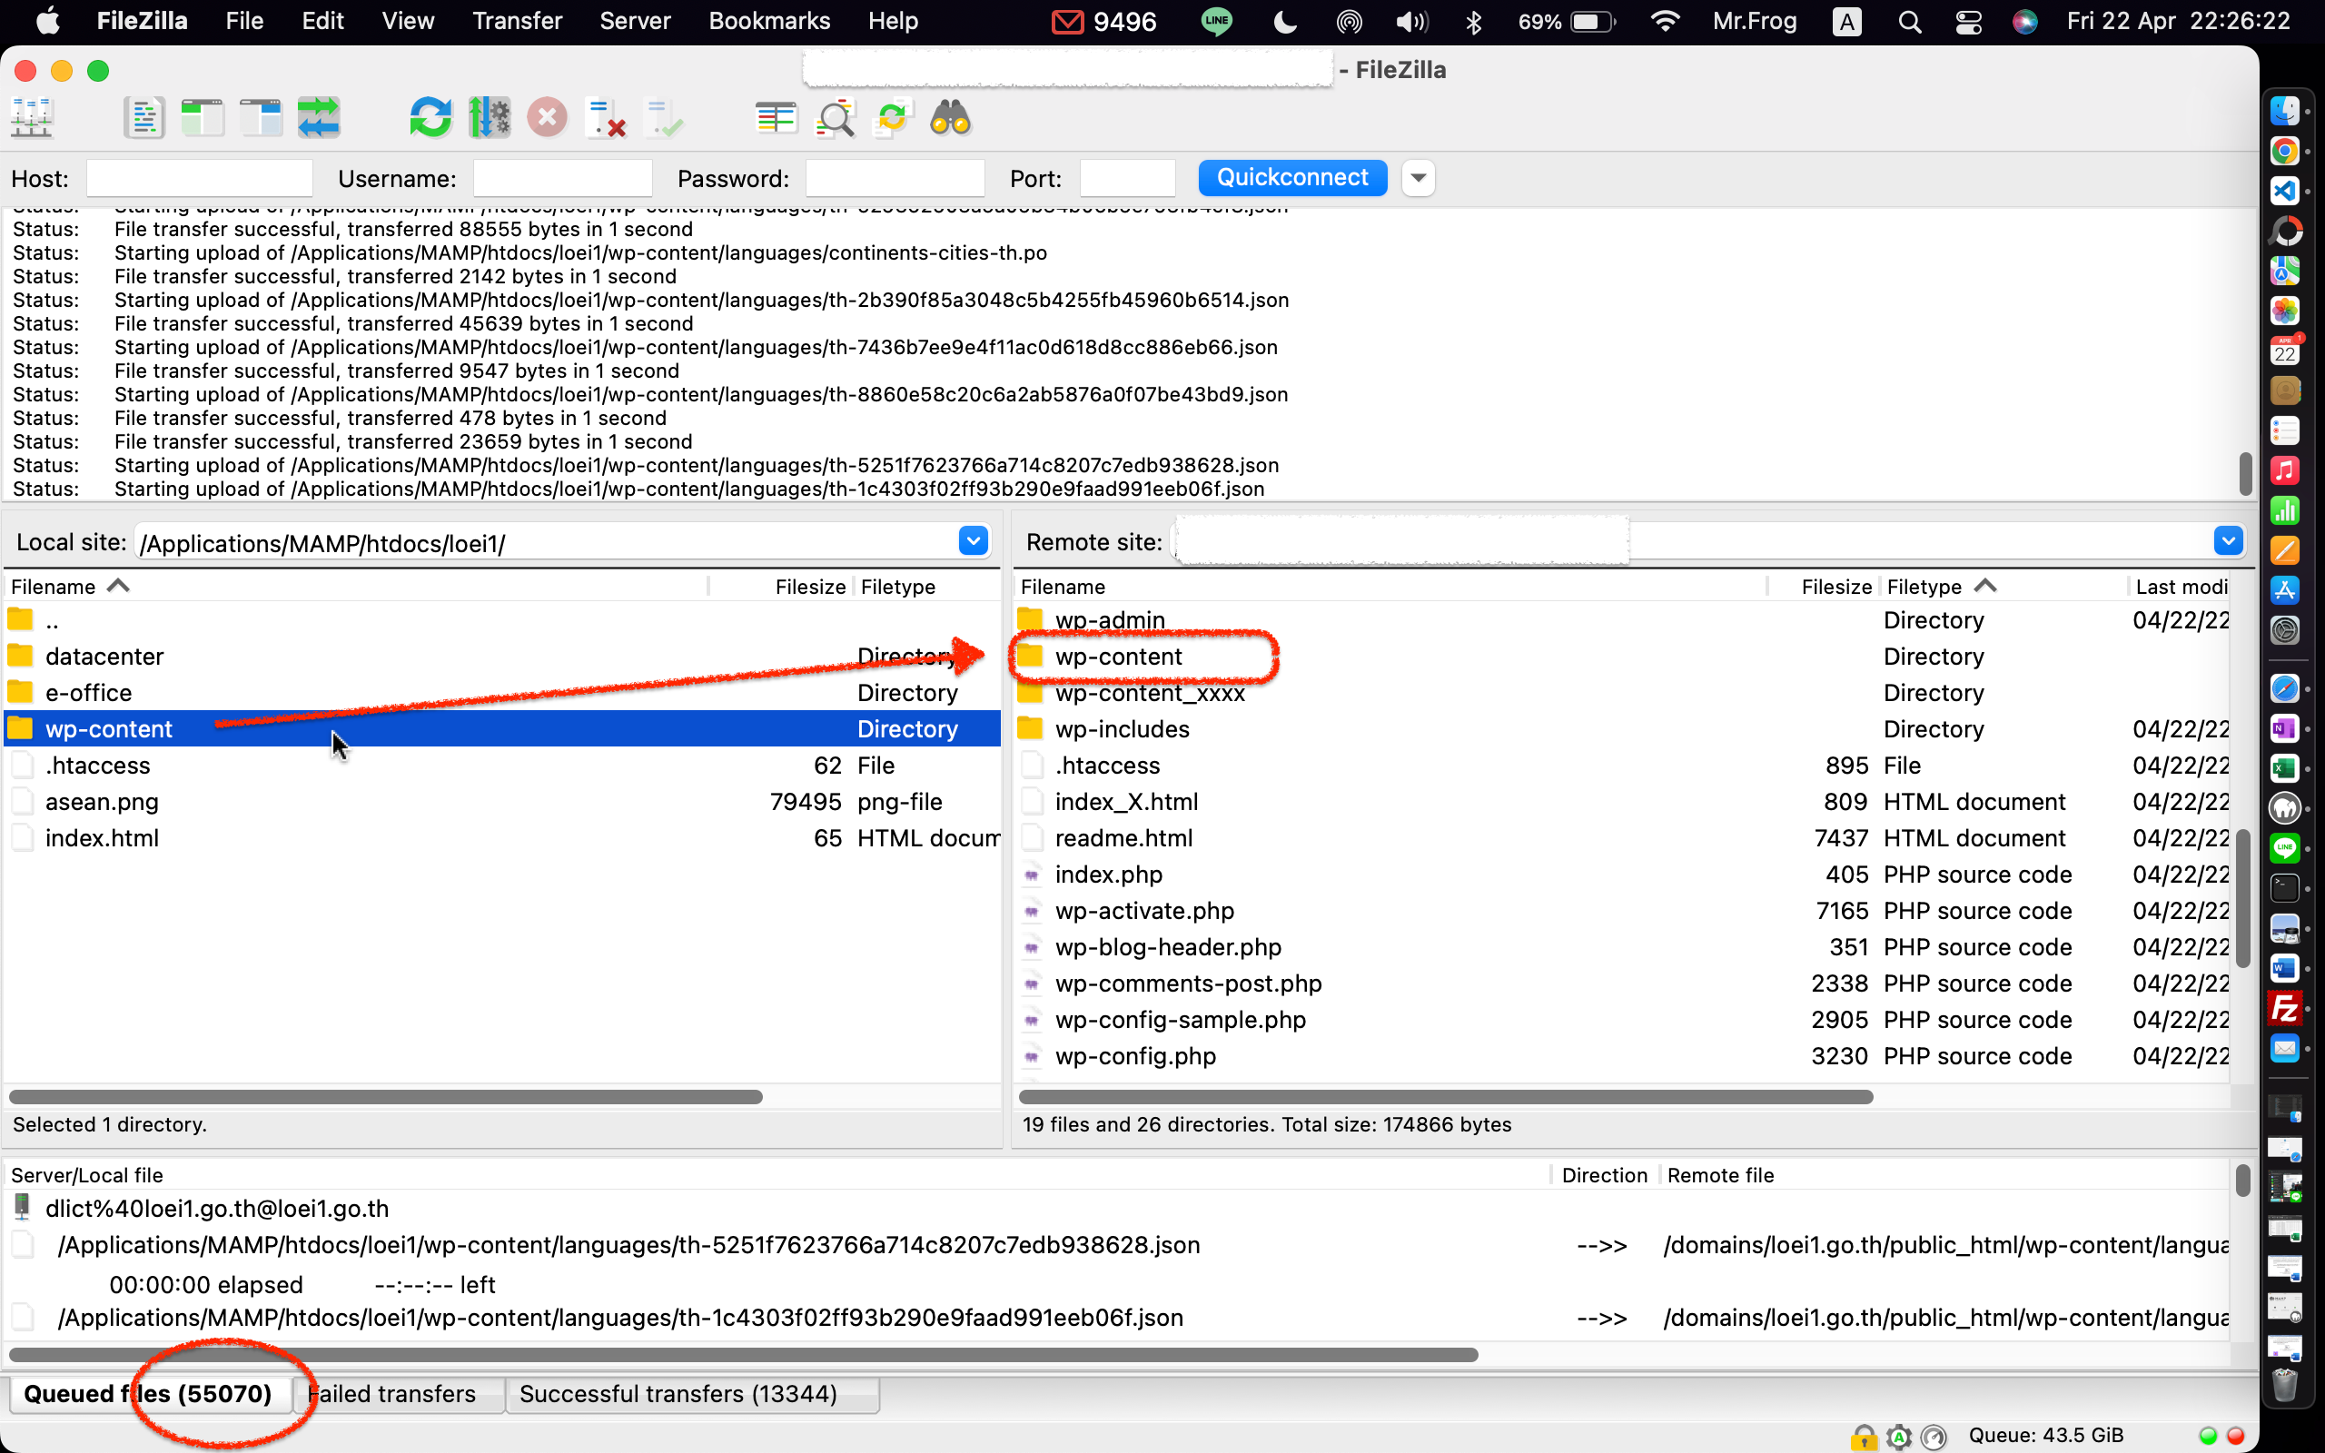
Task: Expand the Remote site path dropdown
Action: (2228, 542)
